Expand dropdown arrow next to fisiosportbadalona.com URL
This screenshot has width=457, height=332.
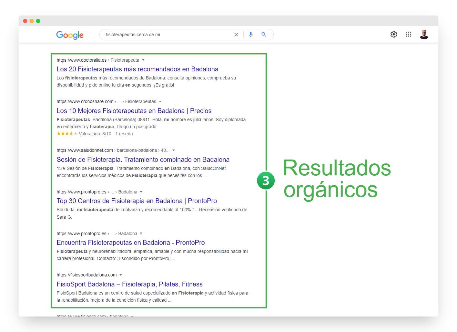(x=121, y=275)
